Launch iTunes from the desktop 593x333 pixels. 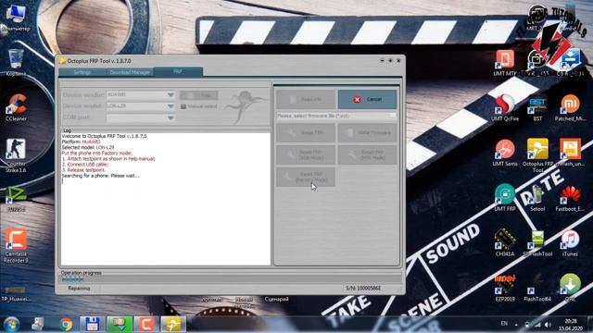(570, 242)
